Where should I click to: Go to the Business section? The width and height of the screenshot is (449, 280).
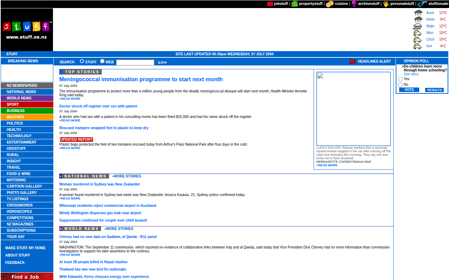point(27,111)
